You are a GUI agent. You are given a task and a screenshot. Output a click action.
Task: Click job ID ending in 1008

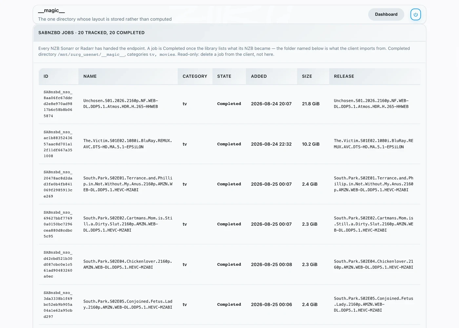click(58, 144)
